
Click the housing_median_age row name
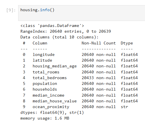(55, 66)
